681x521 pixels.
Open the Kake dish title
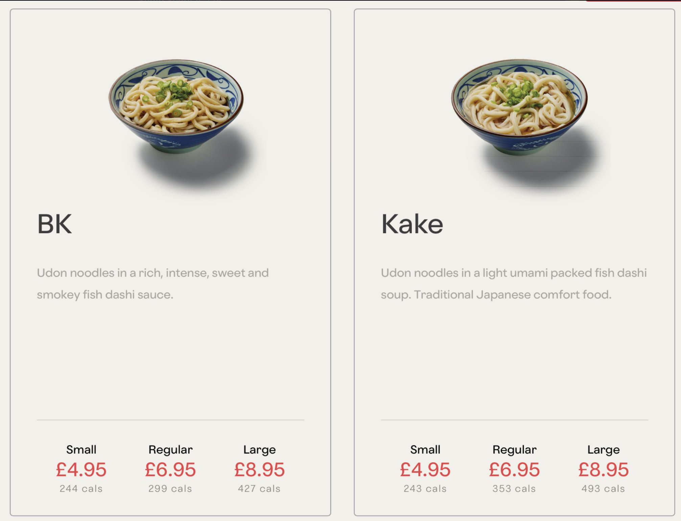(412, 224)
